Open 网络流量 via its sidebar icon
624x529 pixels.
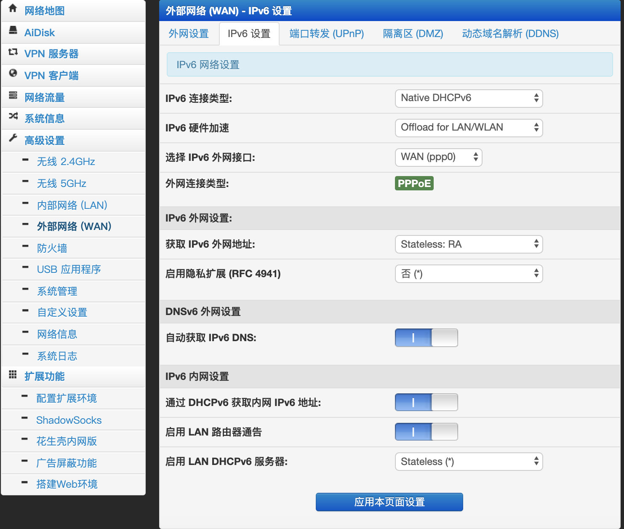(x=12, y=96)
